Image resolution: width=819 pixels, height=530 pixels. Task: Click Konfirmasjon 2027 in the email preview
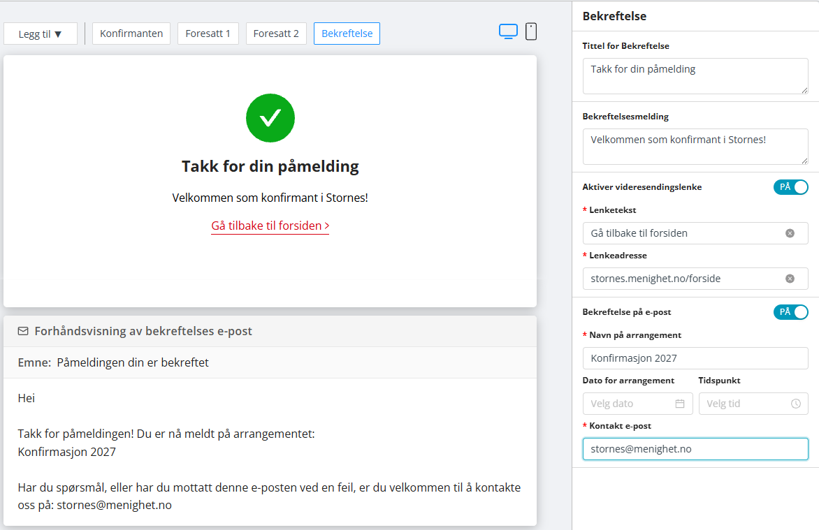[x=67, y=452]
